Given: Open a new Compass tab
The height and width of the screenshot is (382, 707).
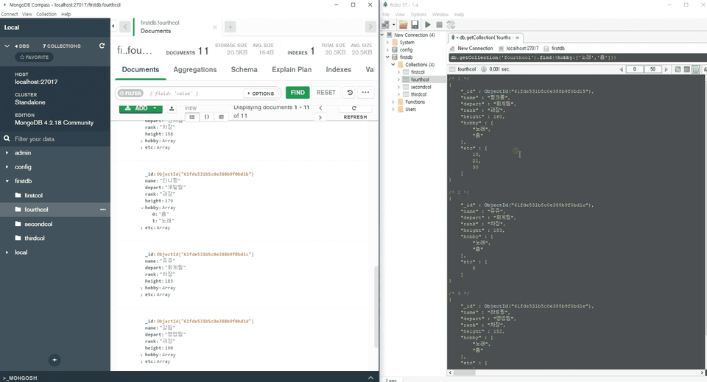Looking at the screenshot, I should pyautogui.click(x=230, y=27).
